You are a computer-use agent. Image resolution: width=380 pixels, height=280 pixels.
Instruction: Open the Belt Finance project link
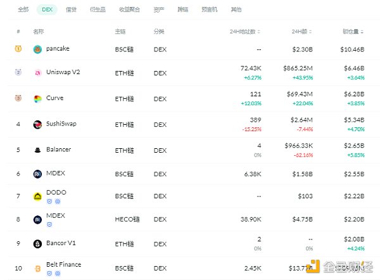(x=63, y=264)
